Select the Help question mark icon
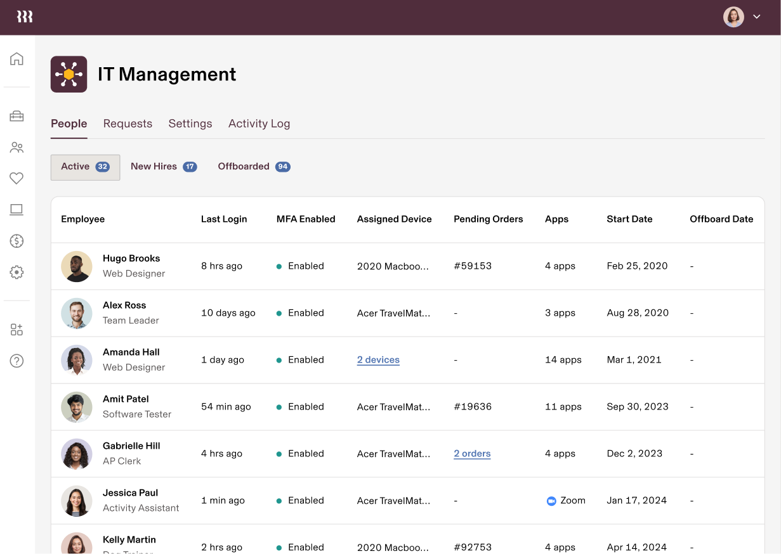The width and height of the screenshot is (781, 554). 16,361
